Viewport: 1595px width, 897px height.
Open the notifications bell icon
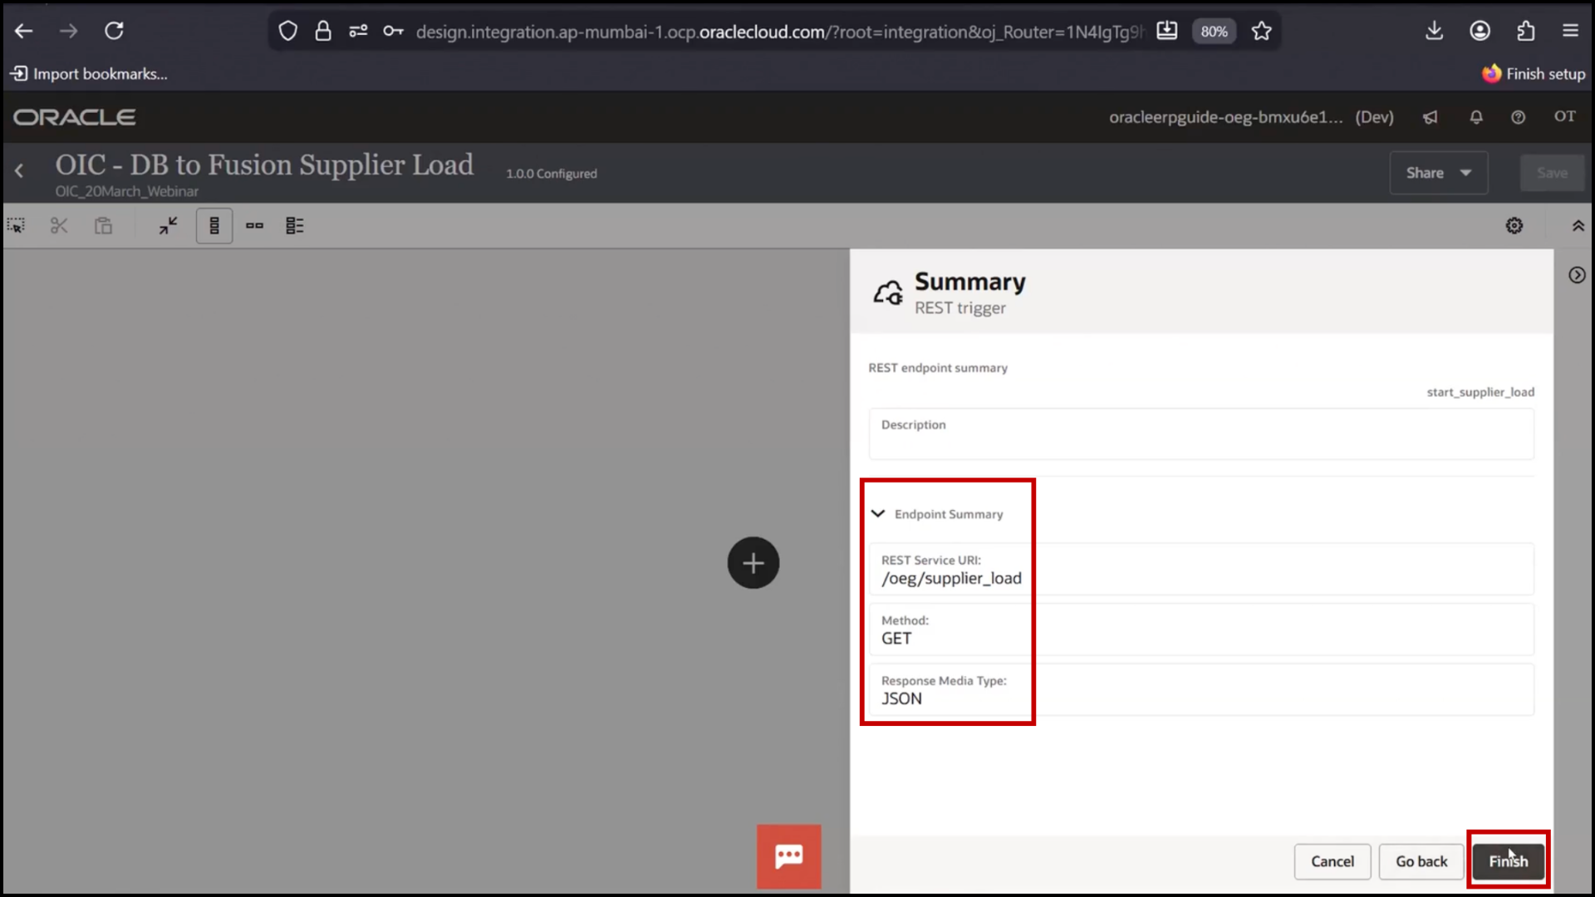(x=1476, y=117)
